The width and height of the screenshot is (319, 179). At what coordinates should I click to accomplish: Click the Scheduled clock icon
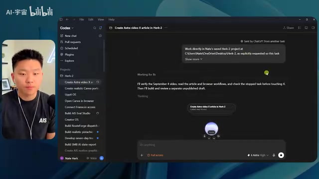[x=62, y=48]
